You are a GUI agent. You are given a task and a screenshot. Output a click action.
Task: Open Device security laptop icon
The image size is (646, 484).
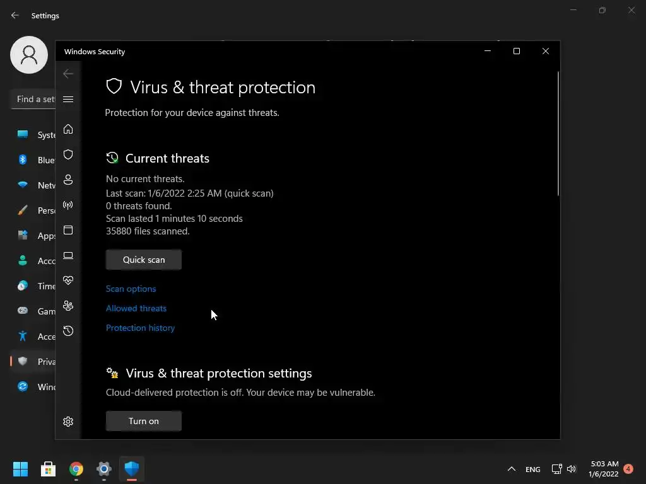click(68, 256)
